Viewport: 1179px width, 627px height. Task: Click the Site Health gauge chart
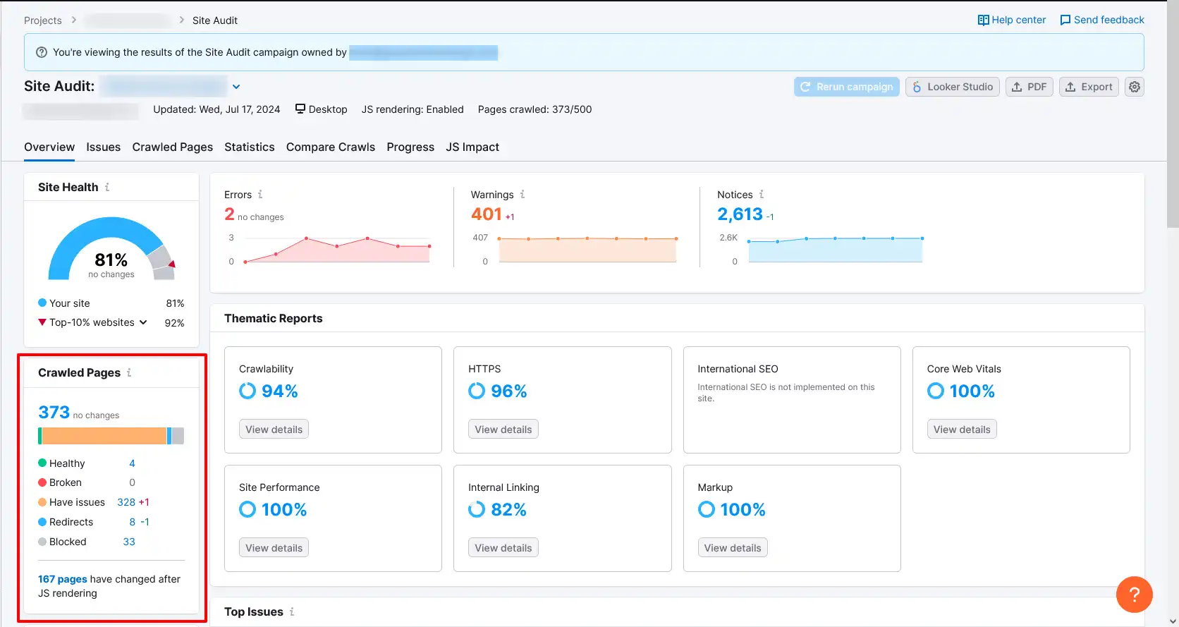pyautogui.click(x=111, y=249)
